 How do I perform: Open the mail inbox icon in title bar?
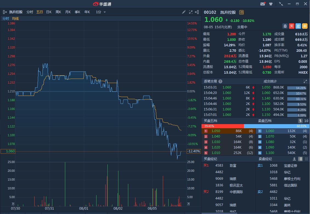pyautogui.click(x=263, y=4)
